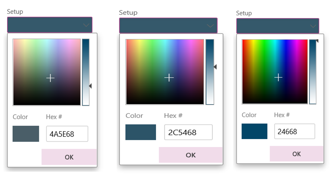Click the hex input field showing 24668
The width and height of the screenshot is (332, 175).
click(x=294, y=131)
